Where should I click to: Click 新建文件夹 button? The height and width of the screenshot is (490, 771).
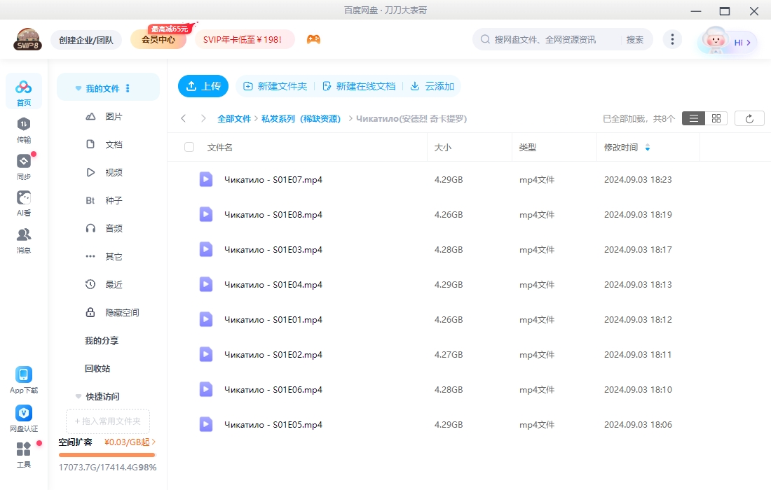pos(275,86)
